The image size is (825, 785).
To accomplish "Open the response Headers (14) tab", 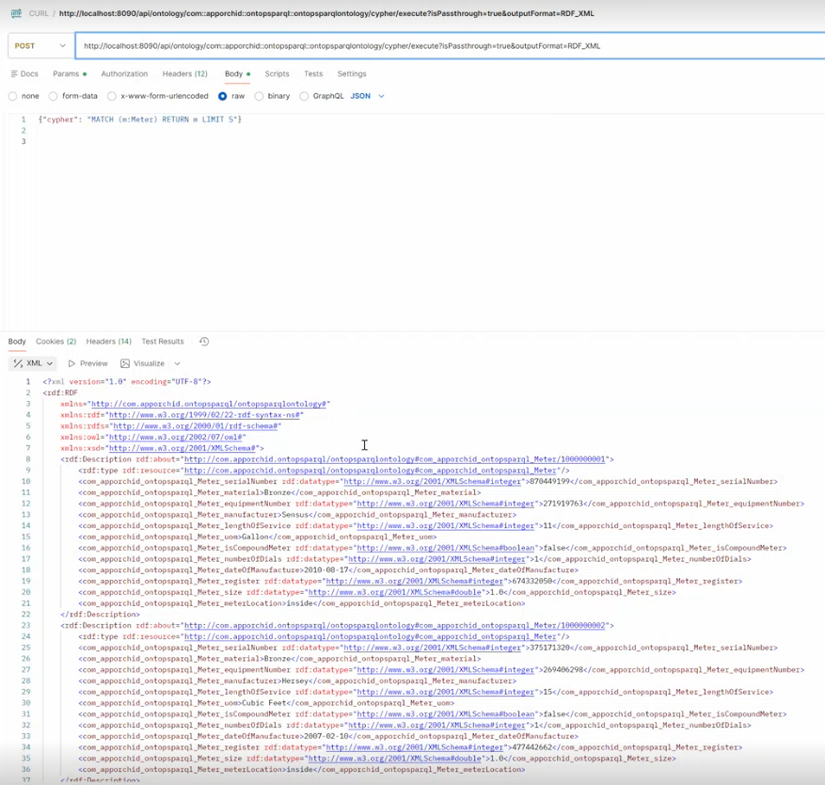I will [x=108, y=341].
